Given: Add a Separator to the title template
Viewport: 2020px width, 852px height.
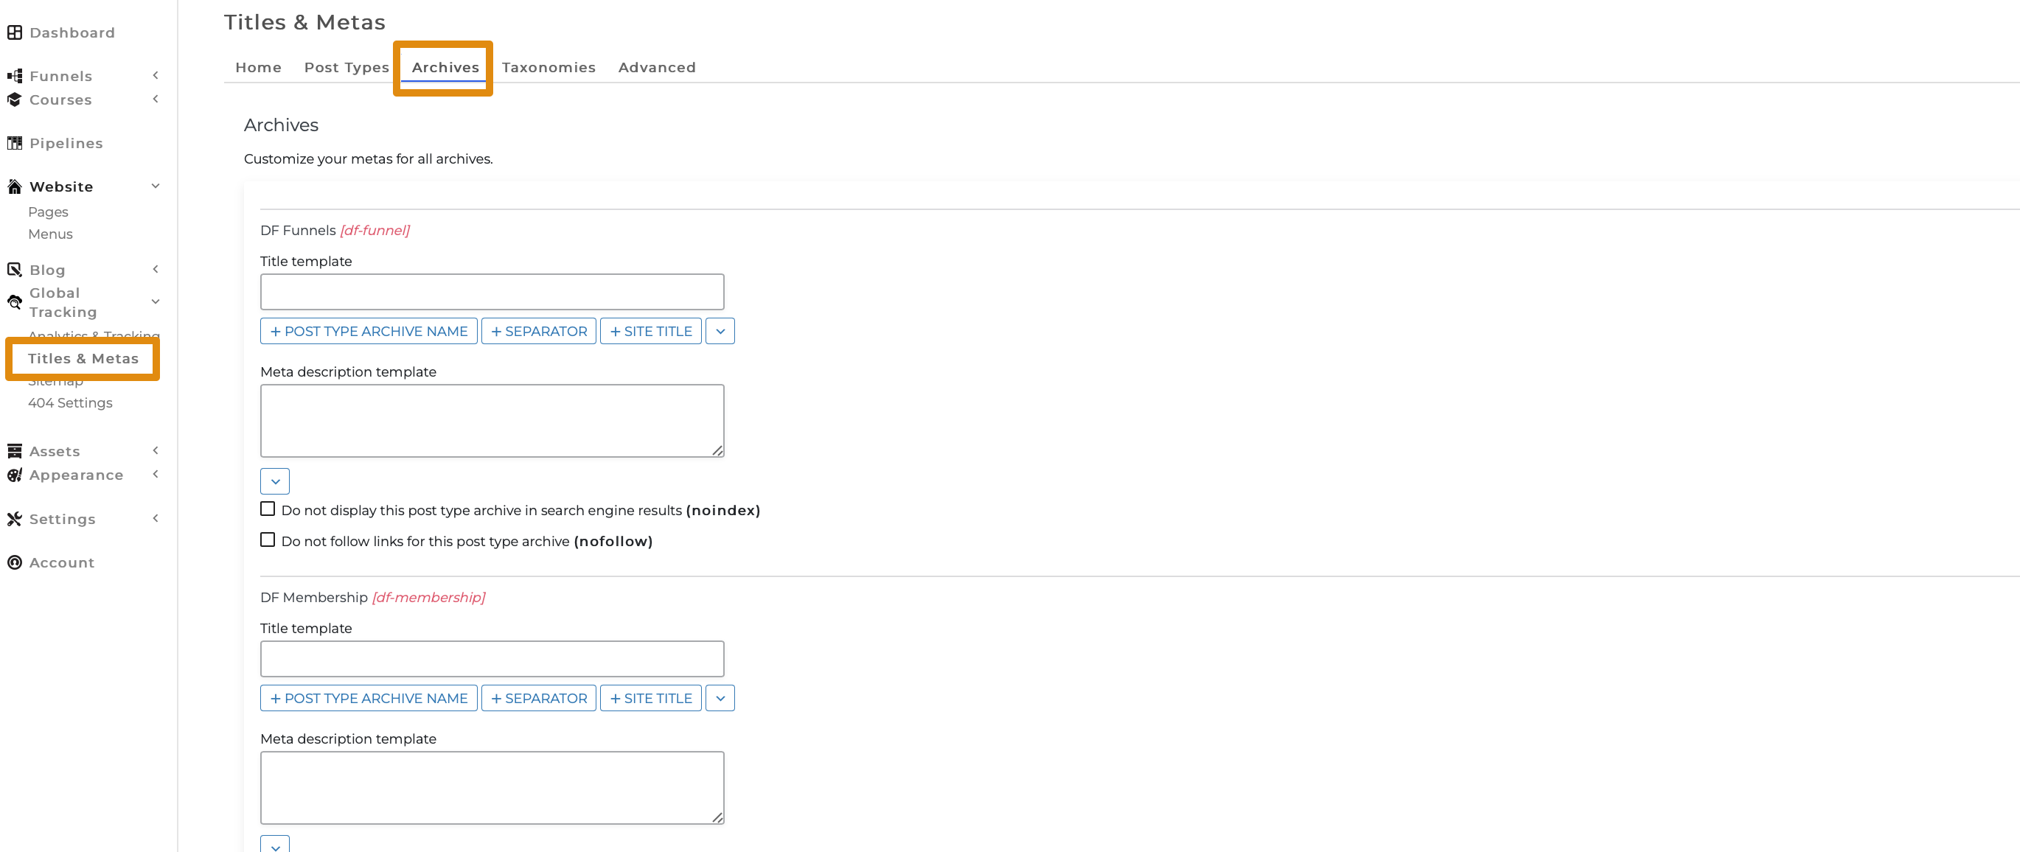Looking at the screenshot, I should pos(539,331).
